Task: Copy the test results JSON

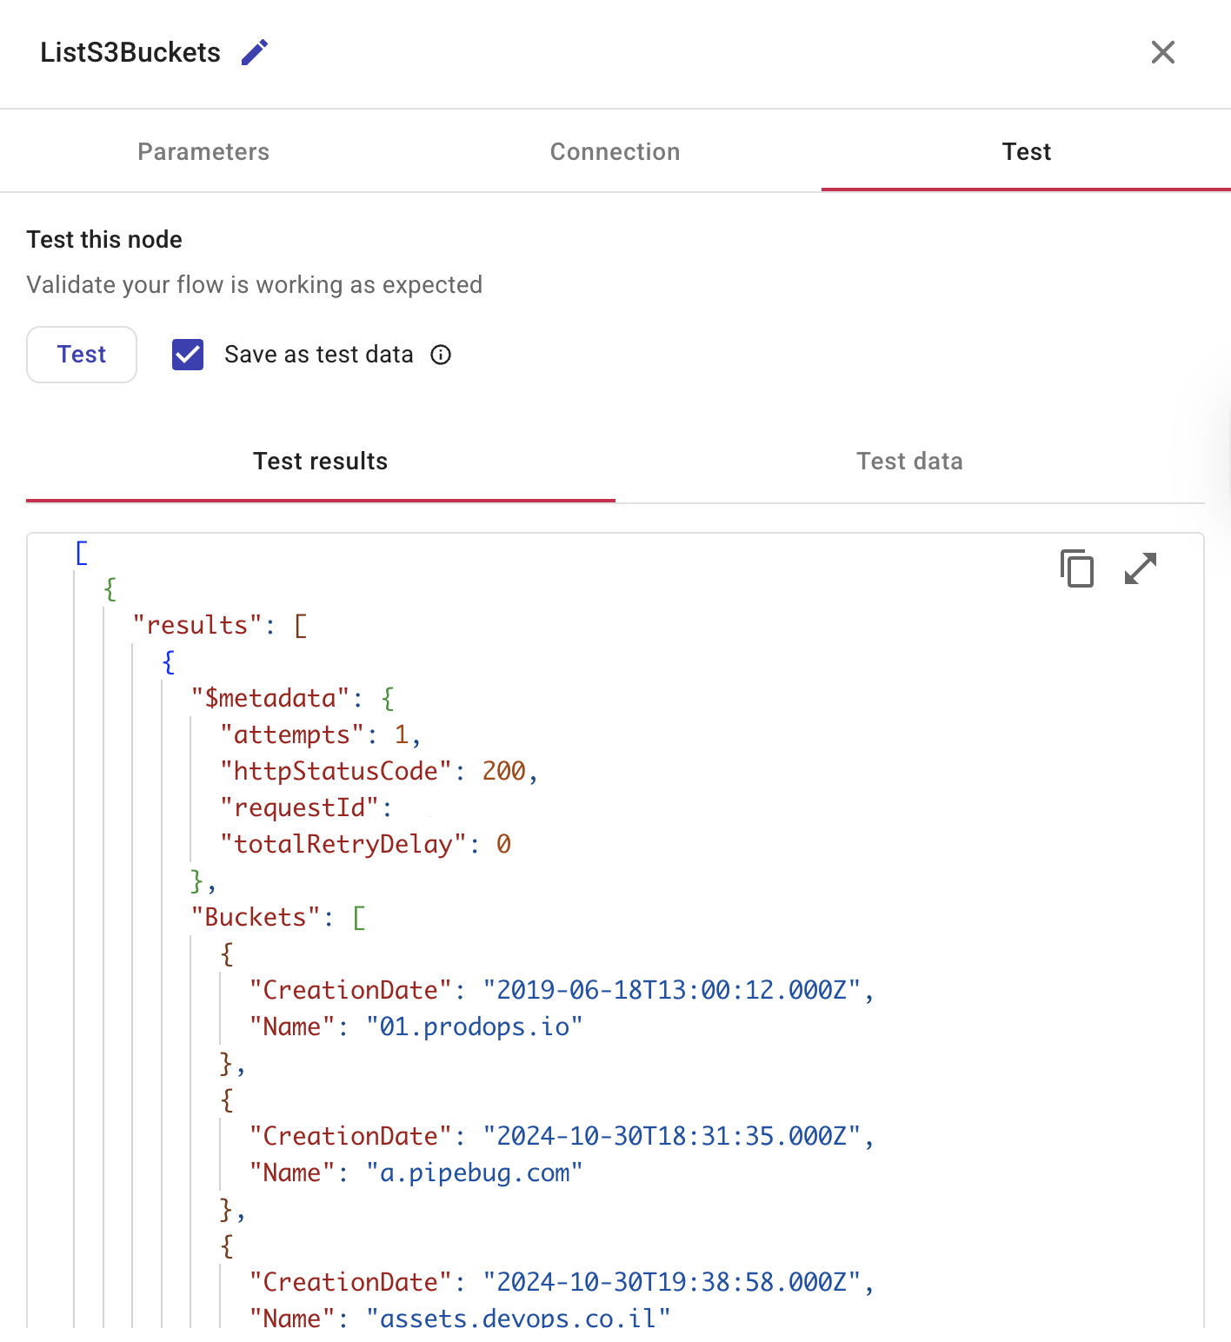Action: coord(1076,568)
